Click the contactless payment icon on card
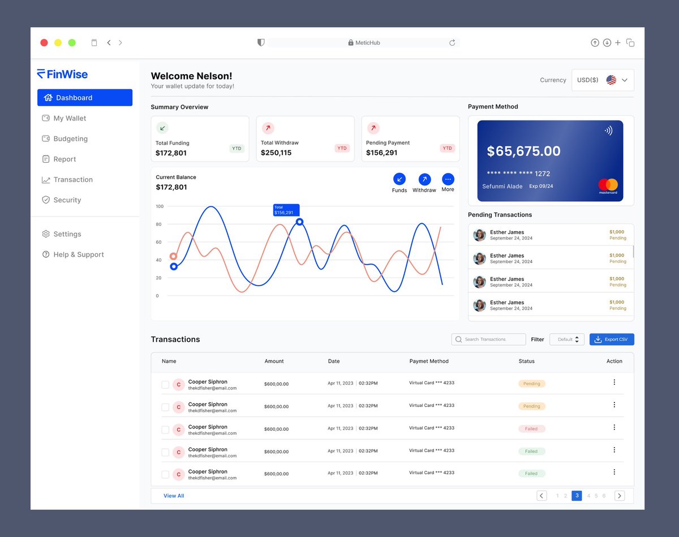Image resolution: width=679 pixels, height=537 pixels. [608, 131]
